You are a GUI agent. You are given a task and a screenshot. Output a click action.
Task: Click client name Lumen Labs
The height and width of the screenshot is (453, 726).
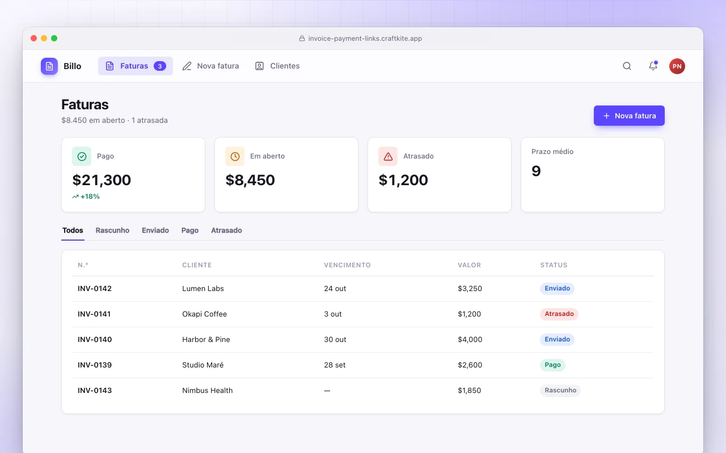tap(203, 289)
